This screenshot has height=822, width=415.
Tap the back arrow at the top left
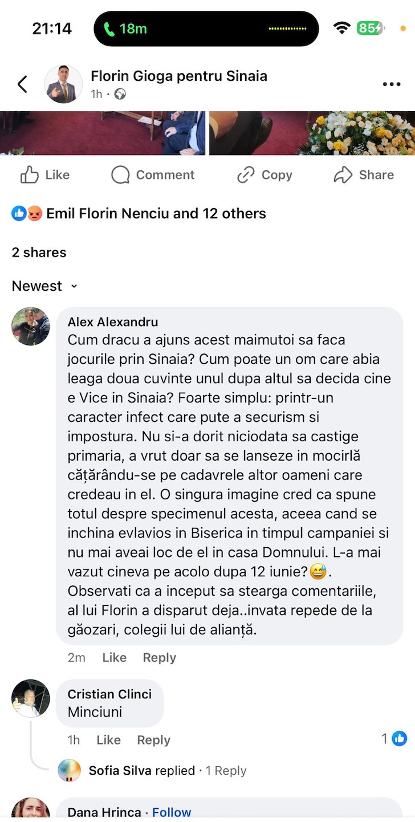pyautogui.click(x=22, y=84)
